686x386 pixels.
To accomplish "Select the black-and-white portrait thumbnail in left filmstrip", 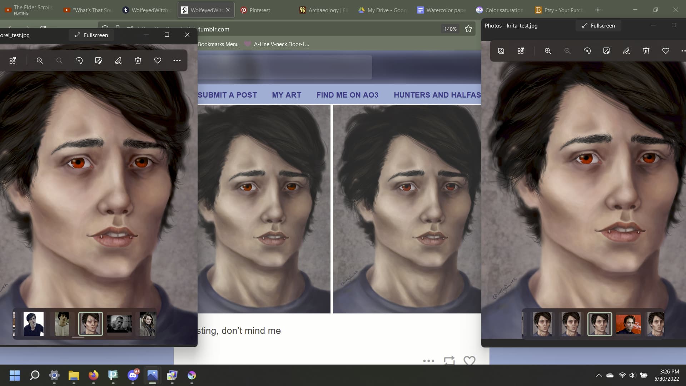I will pyautogui.click(x=119, y=324).
